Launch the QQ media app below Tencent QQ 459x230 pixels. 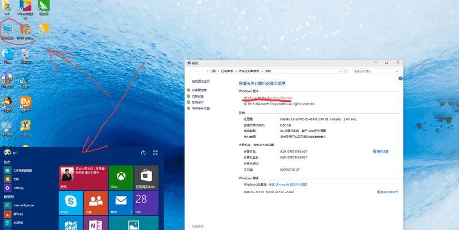tap(13, 223)
